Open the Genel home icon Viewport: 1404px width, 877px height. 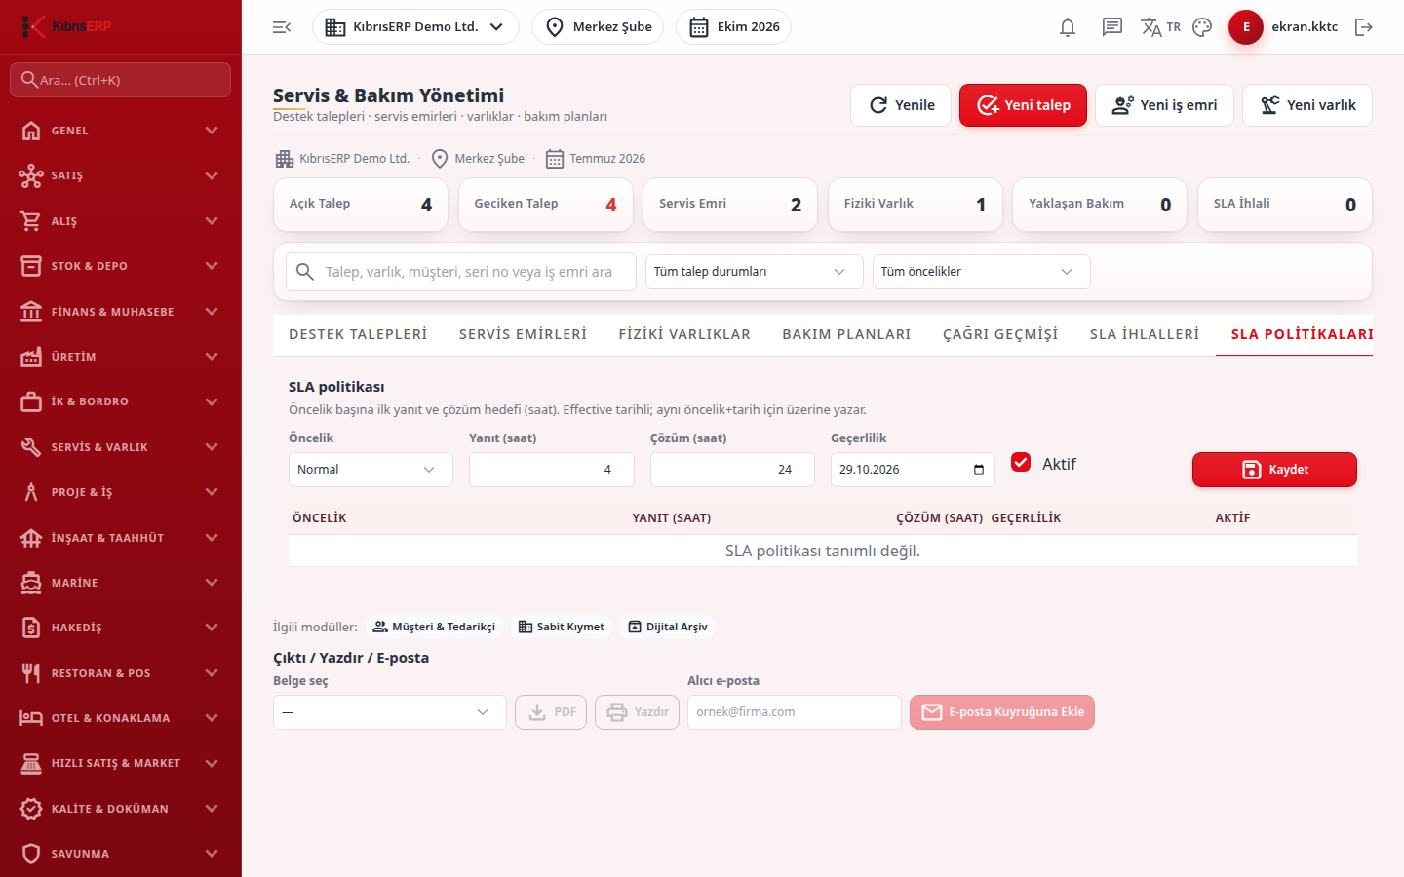pyautogui.click(x=31, y=131)
